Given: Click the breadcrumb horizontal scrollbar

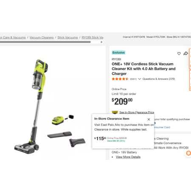Looking at the screenshot, I should 45,42.
